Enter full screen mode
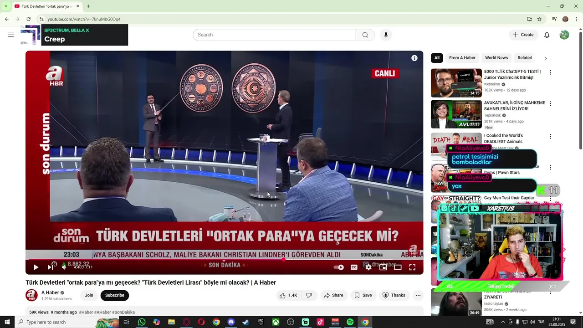This screenshot has width=583, height=328. pos(412,267)
